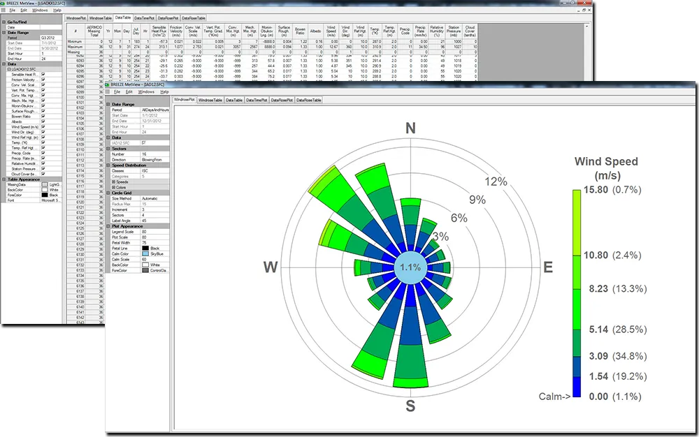This screenshot has width=699, height=437.
Task: Select the DataTable tab in the back window
Action: point(123,17)
